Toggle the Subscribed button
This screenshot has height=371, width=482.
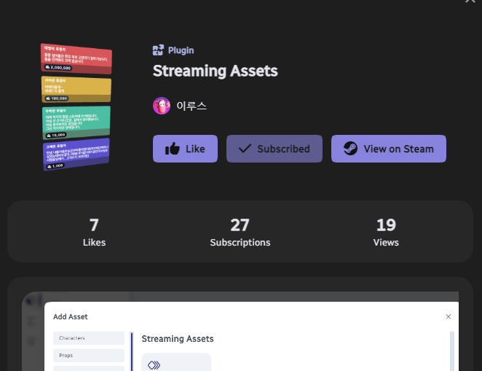[274, 149]
